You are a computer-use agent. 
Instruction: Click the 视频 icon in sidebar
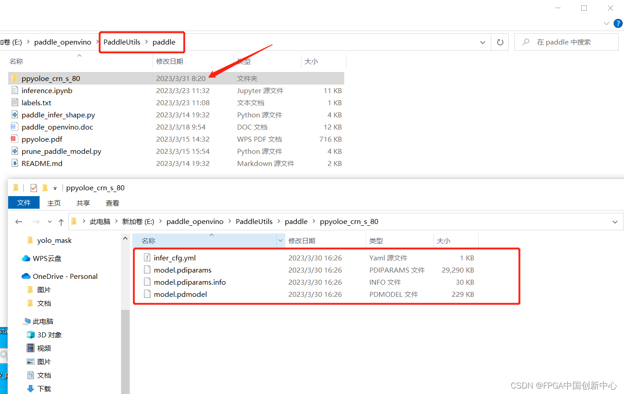click(x=31, y=348)
